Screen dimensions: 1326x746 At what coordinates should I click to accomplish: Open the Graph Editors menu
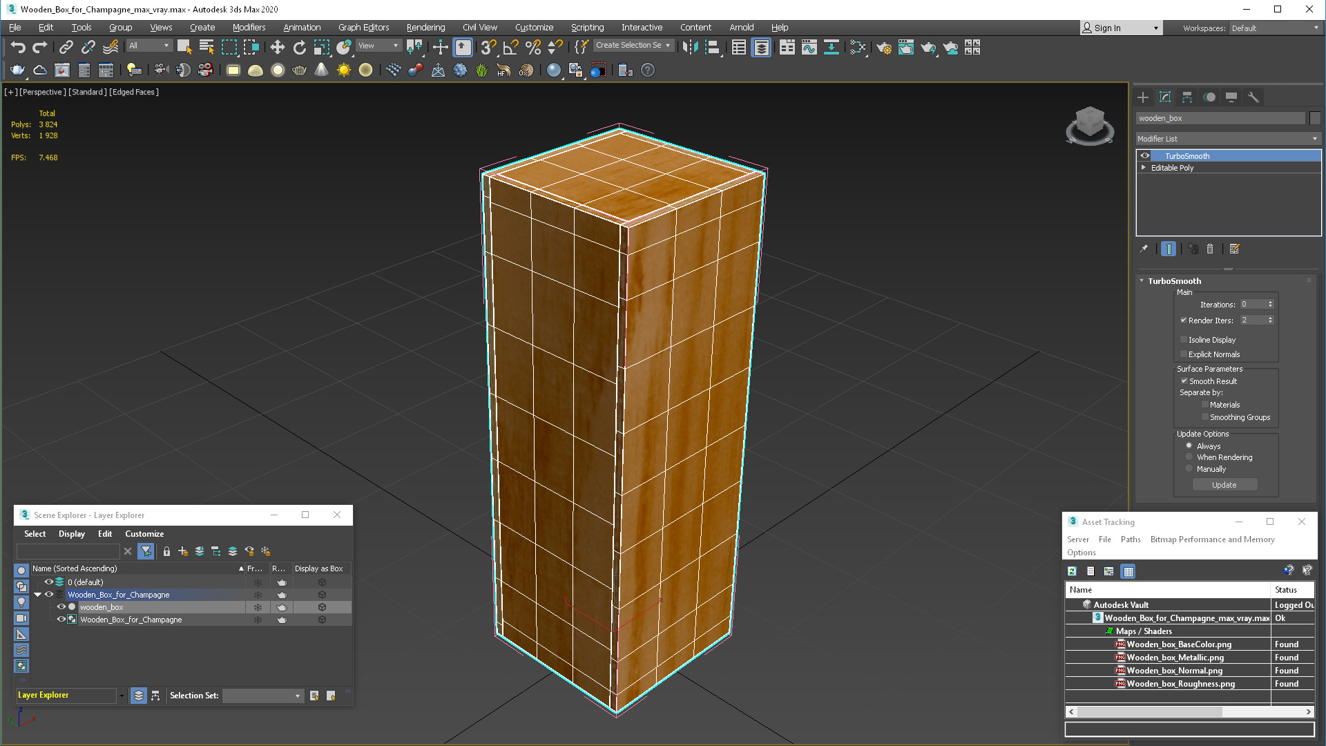point(363,28)
